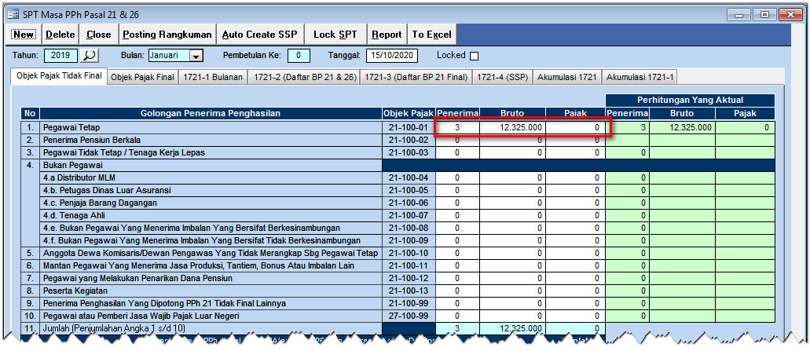
Task: Click Bruto cell for Pegawai Tetap
Action: [x=513, y=127]
